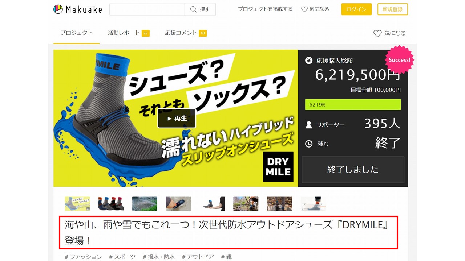Viewport: 465px width, 261px height.
Task: Open the プロジェクトを掲載する link
Action: (x=265, y=9)
